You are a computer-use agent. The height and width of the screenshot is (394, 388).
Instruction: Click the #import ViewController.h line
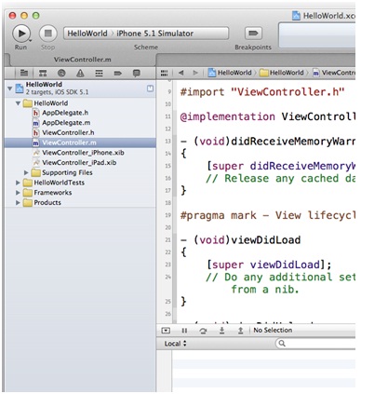coord(262,92)
